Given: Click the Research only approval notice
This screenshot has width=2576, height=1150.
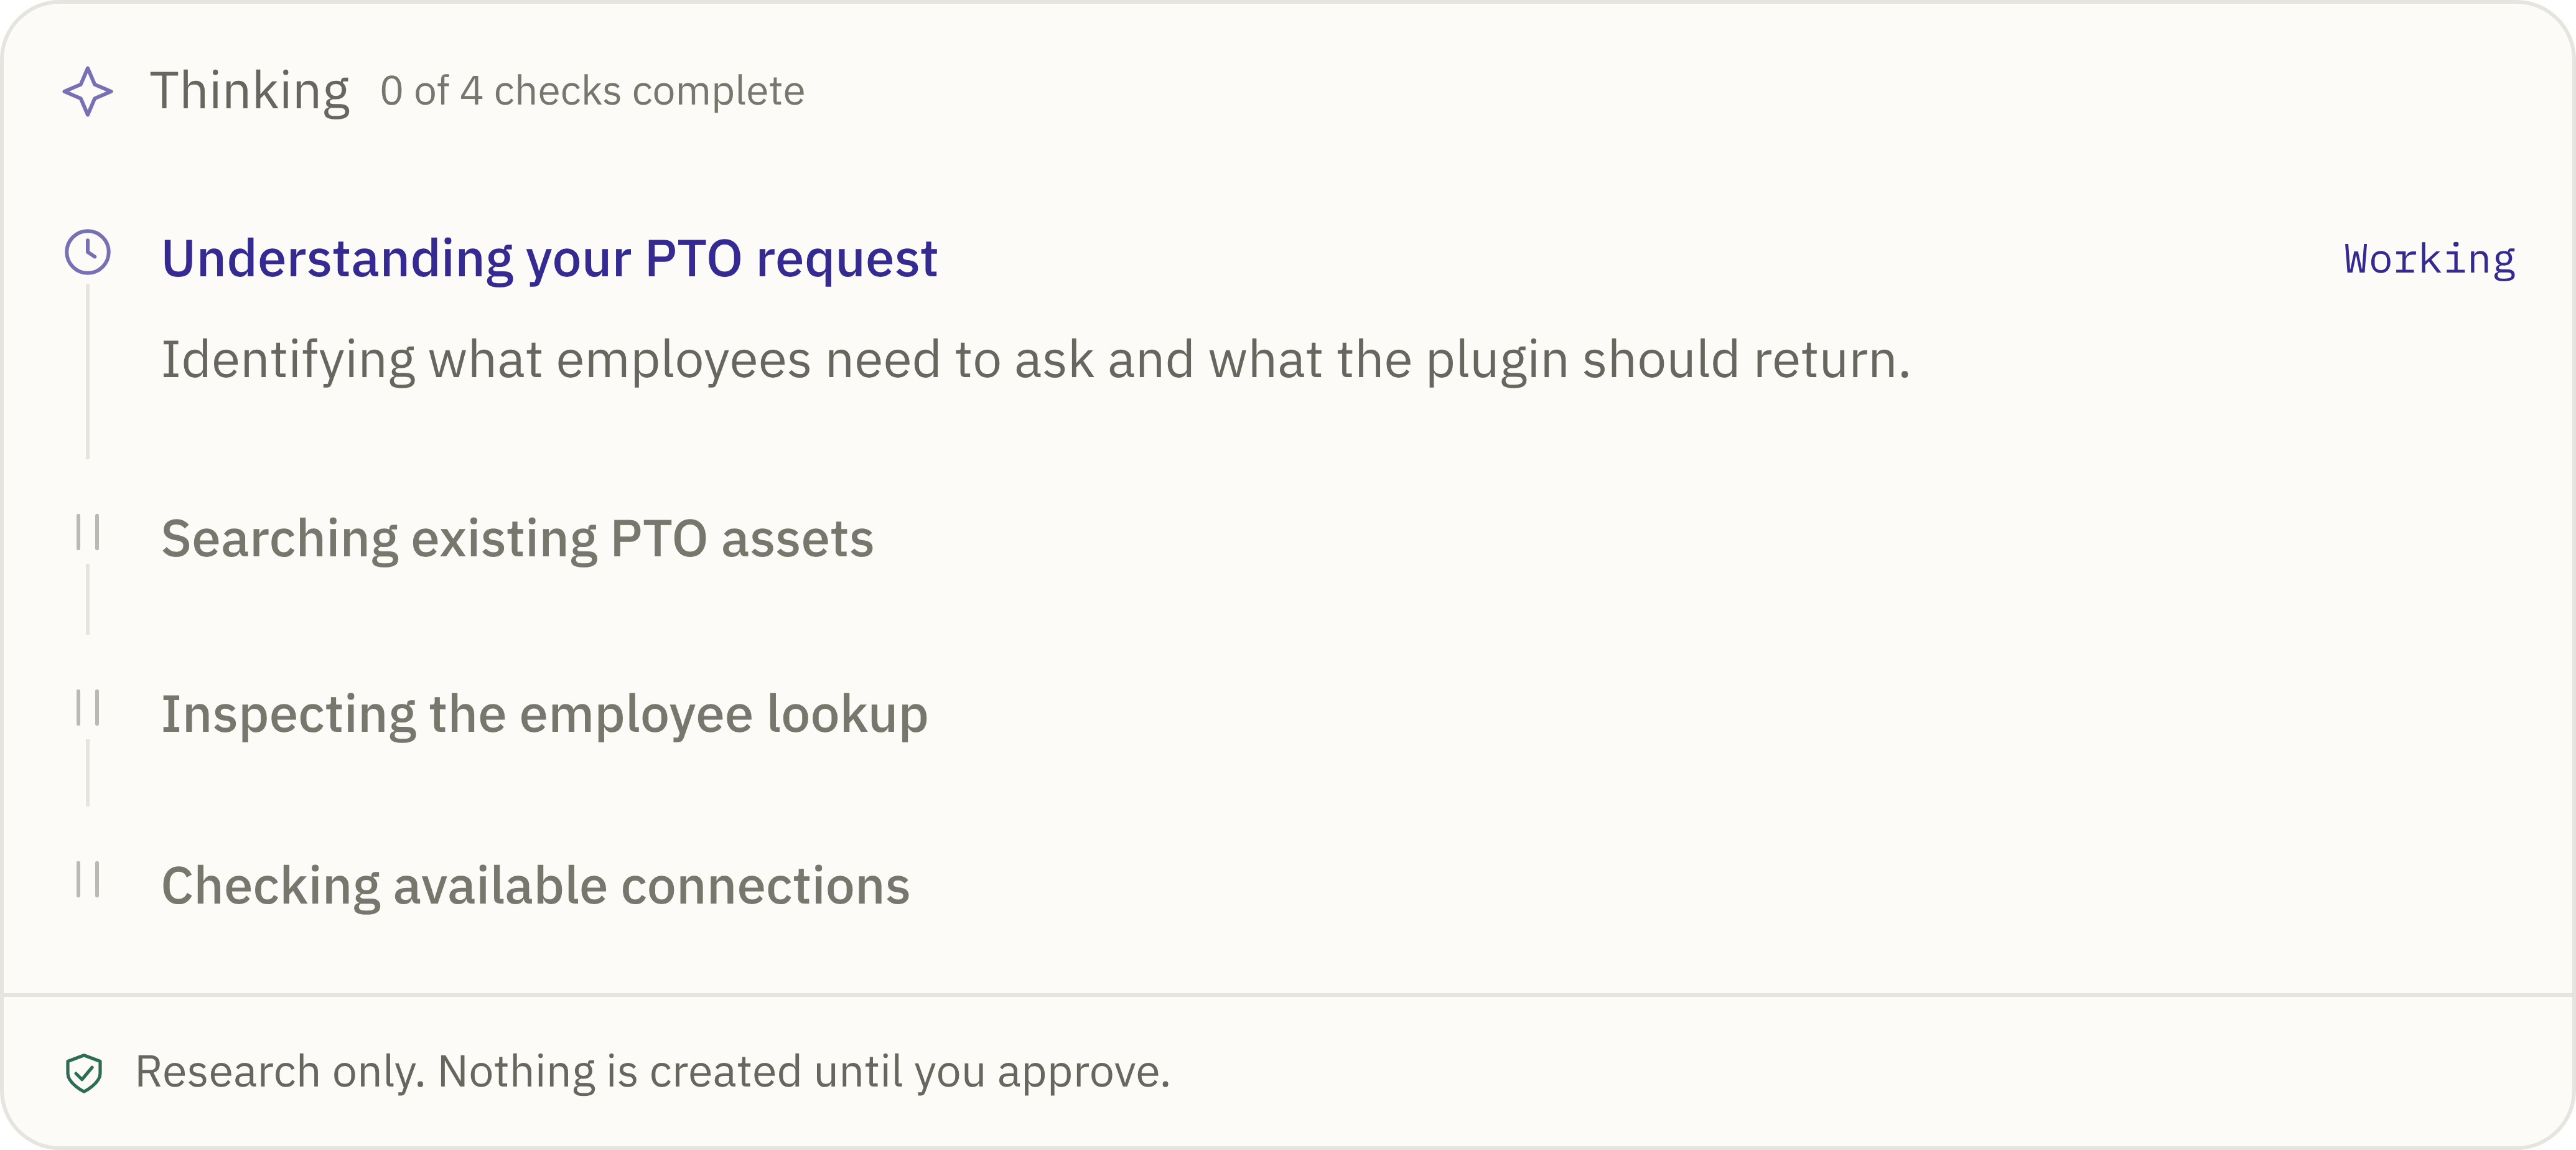Looking at the screenshot, I should 652,1072.
